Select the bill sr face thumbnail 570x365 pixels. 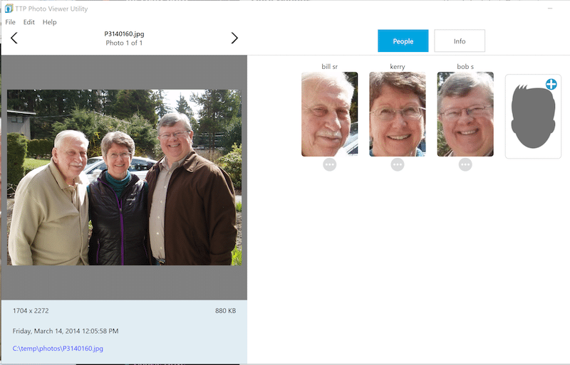coord(329,114)
